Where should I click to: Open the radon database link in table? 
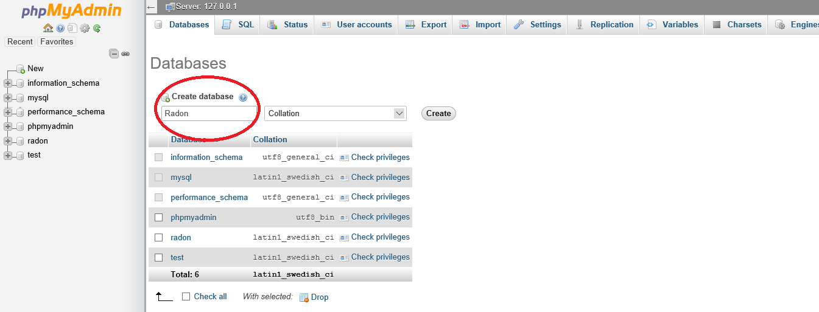click(181, 238)
